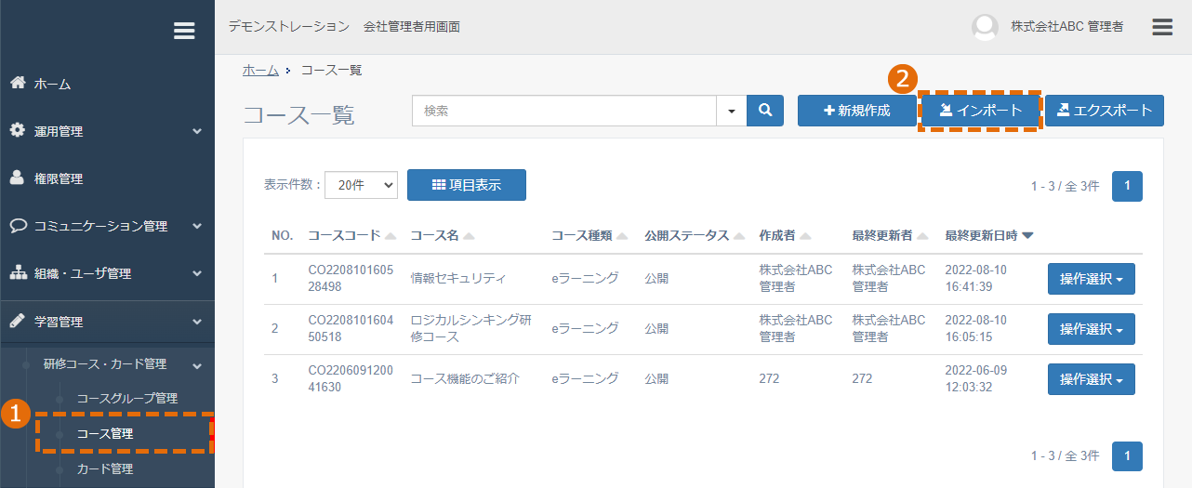Screen dimensions: 1192x488
Task: Click course name コース機能のご紹介
Action: (465, 378)
